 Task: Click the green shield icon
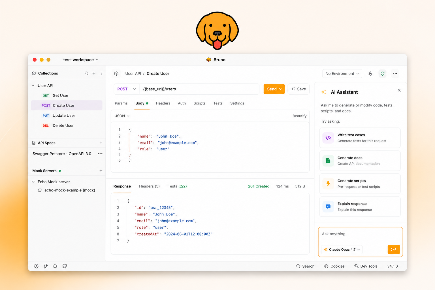383,74
